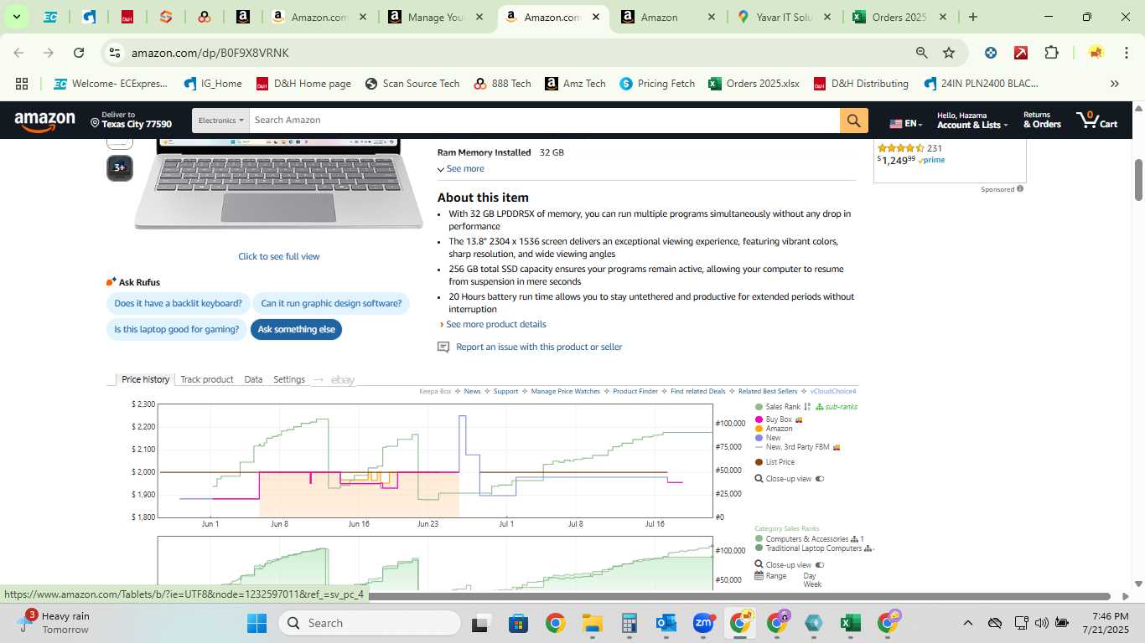Open Microsoft Store from the taskbar
This screenshot has width=1145, height=643.
tap(519, 623)
